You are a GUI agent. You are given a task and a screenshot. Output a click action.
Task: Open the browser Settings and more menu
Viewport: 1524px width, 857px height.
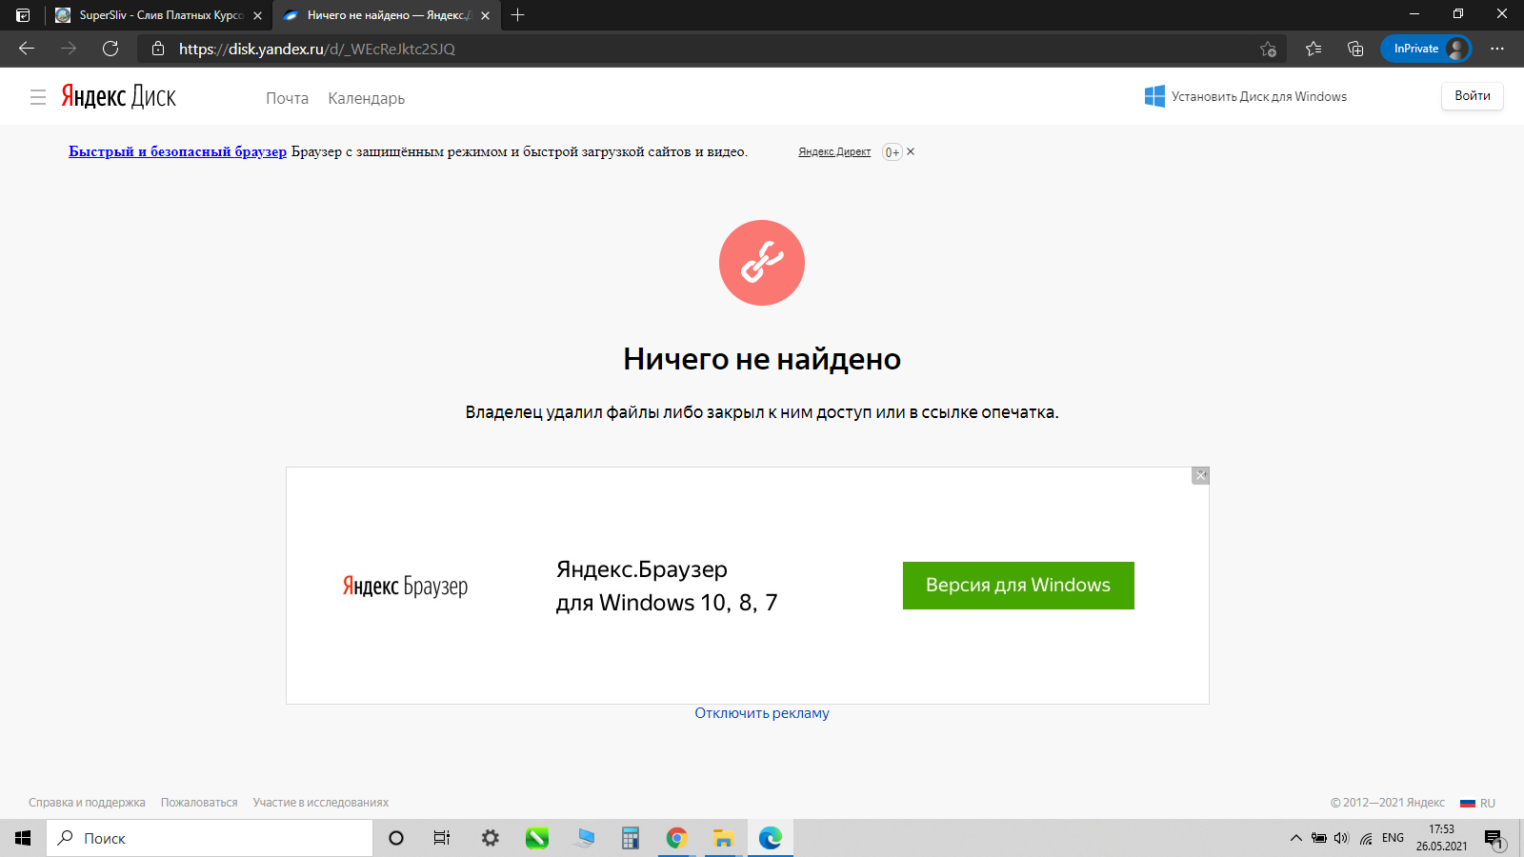(1497, 49)
